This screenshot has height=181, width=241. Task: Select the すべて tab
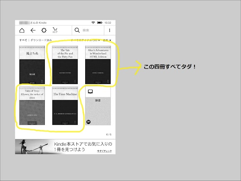tap(23, 40)
